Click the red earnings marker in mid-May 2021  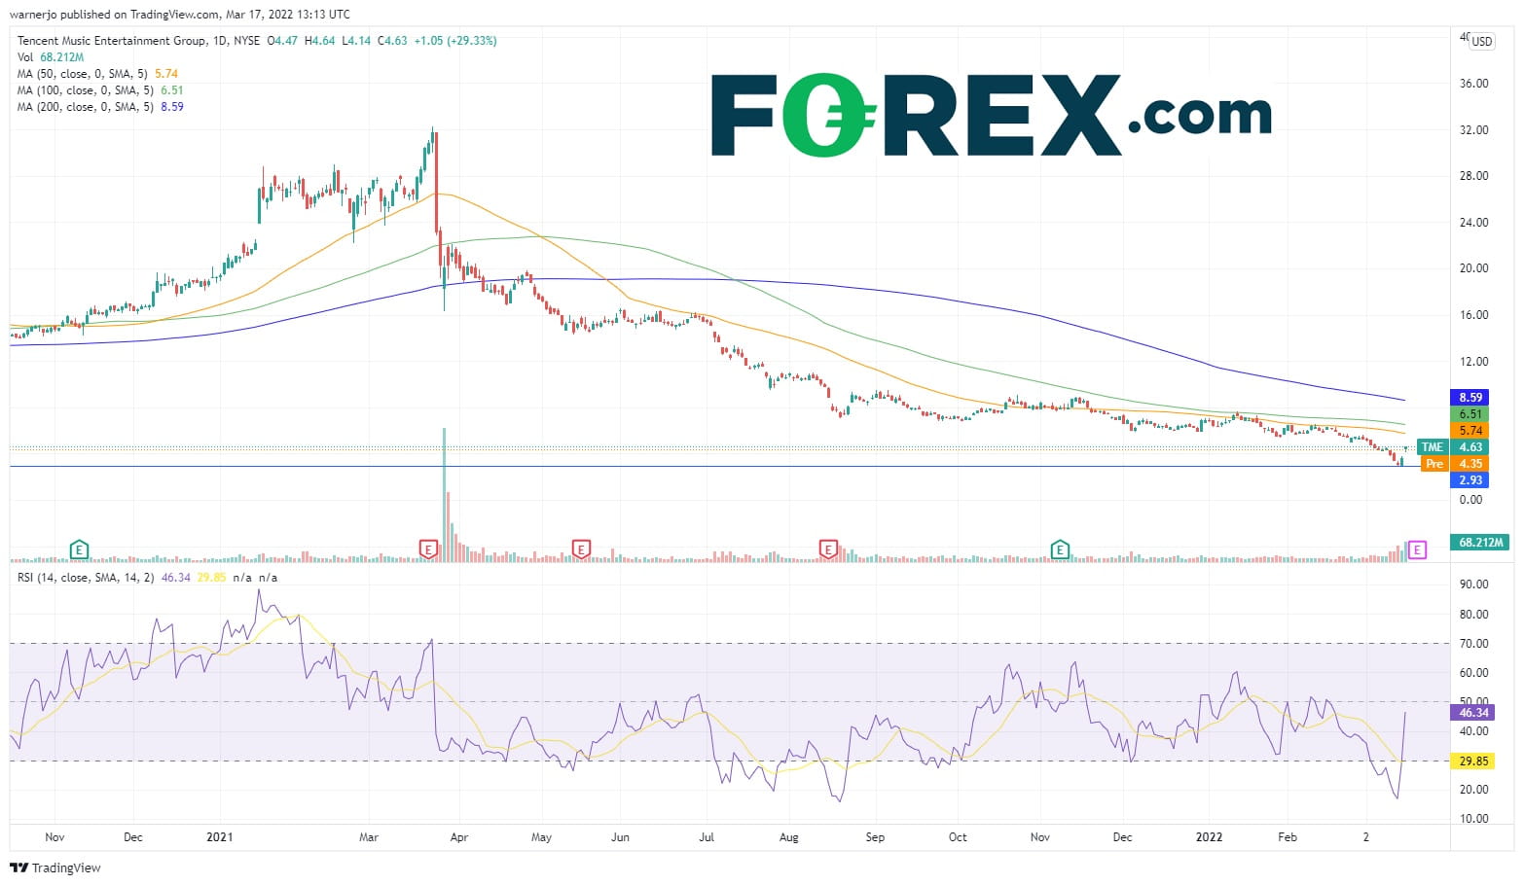pyautogui.click(x=581, y=550)
